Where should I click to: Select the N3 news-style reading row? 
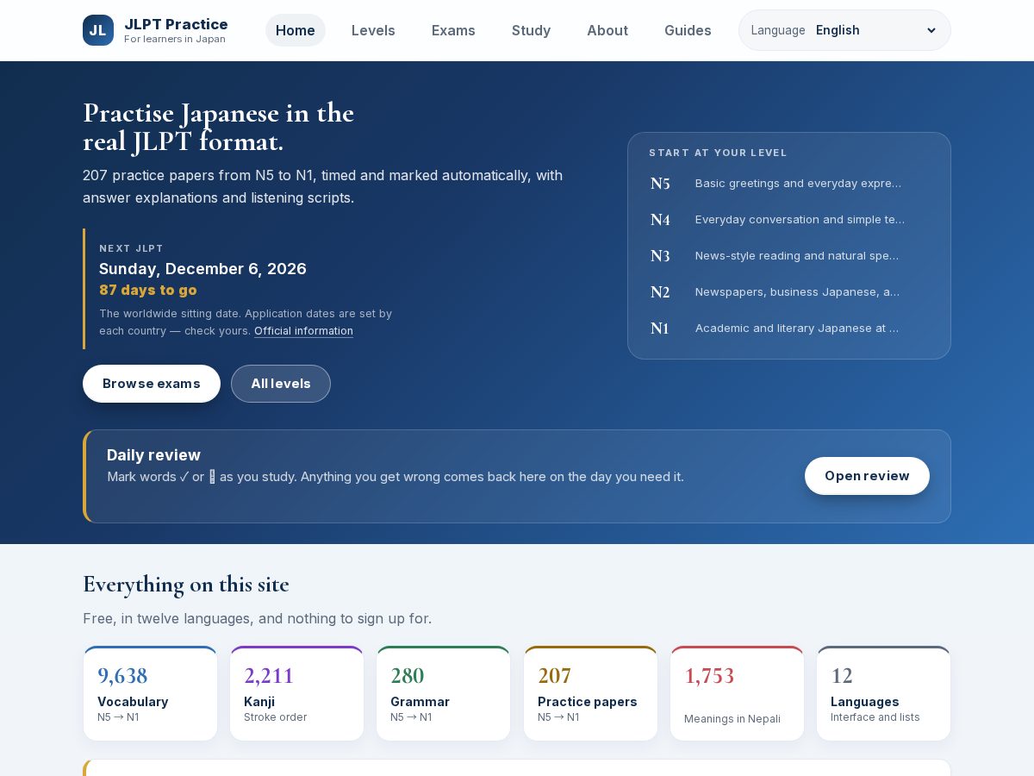click(x=789, y=256)
